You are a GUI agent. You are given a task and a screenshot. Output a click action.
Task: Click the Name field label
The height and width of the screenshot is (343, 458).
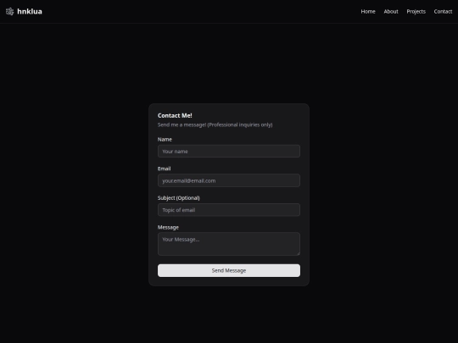pos(165,140)
